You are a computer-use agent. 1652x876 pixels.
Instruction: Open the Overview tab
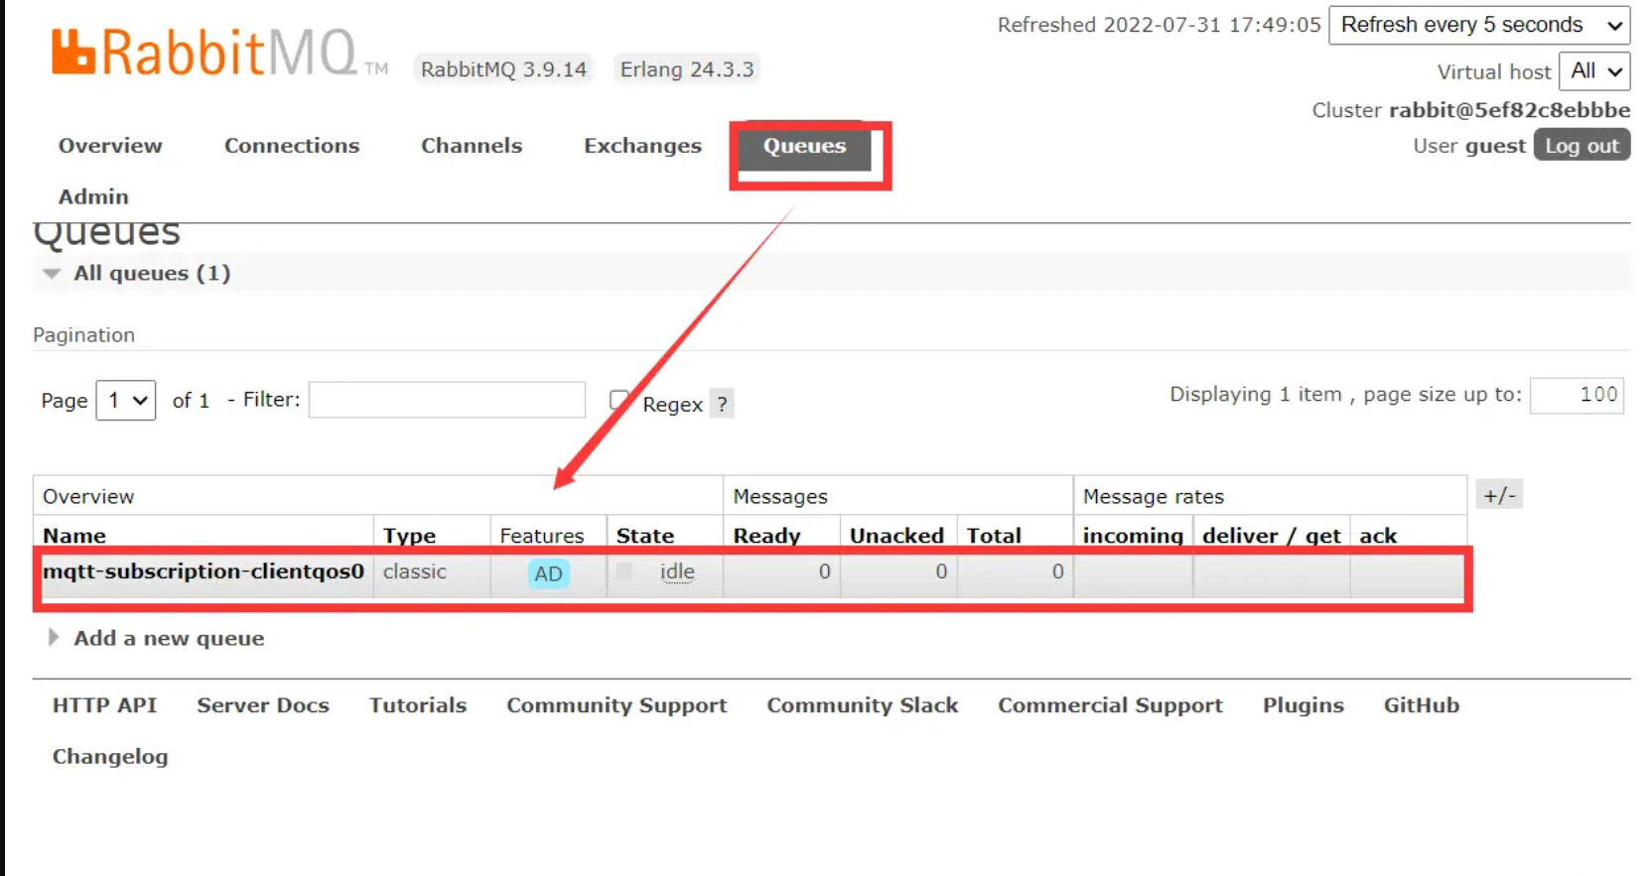pyautogui.click(x=110, y=146)
